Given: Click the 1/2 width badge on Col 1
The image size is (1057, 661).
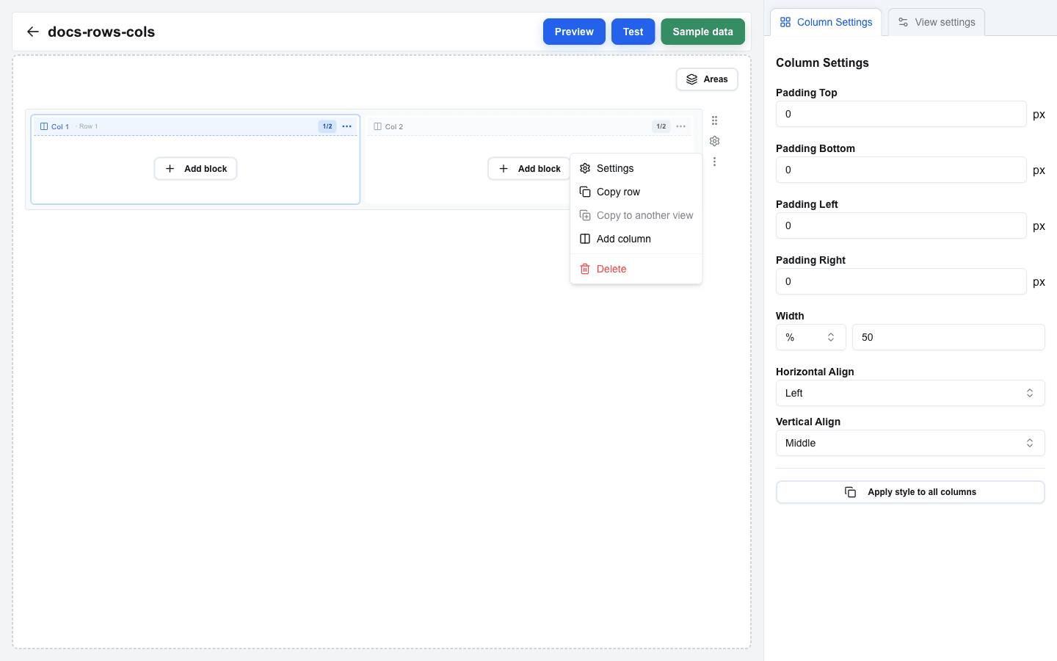Looking at the screenshot, I should [327, 126].
